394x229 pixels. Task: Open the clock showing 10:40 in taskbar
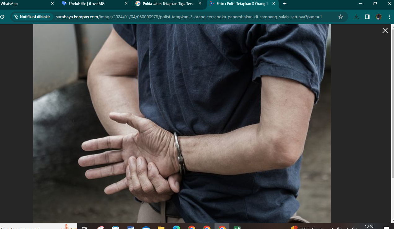tap(369, 227)
